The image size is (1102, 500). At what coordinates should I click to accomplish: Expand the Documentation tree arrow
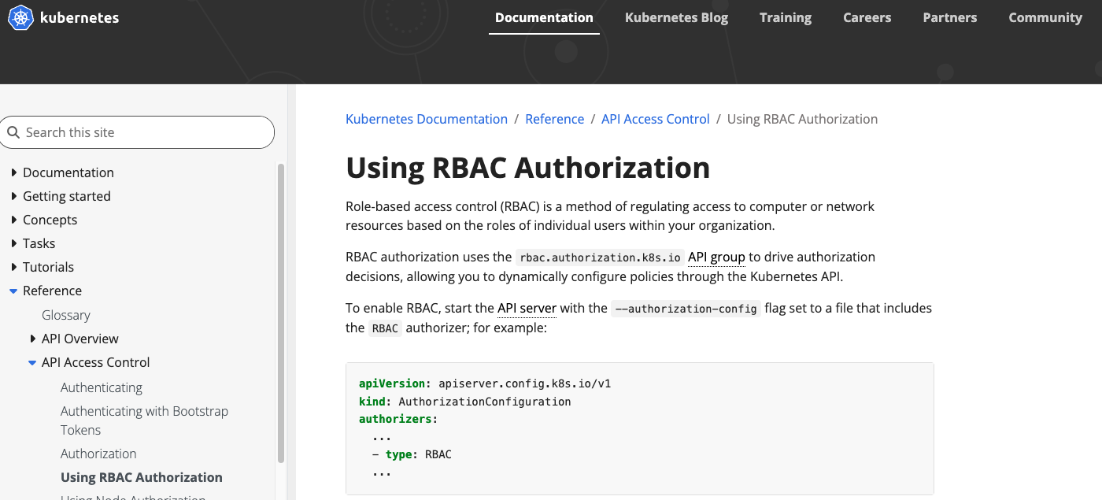[x=14, y=172]
